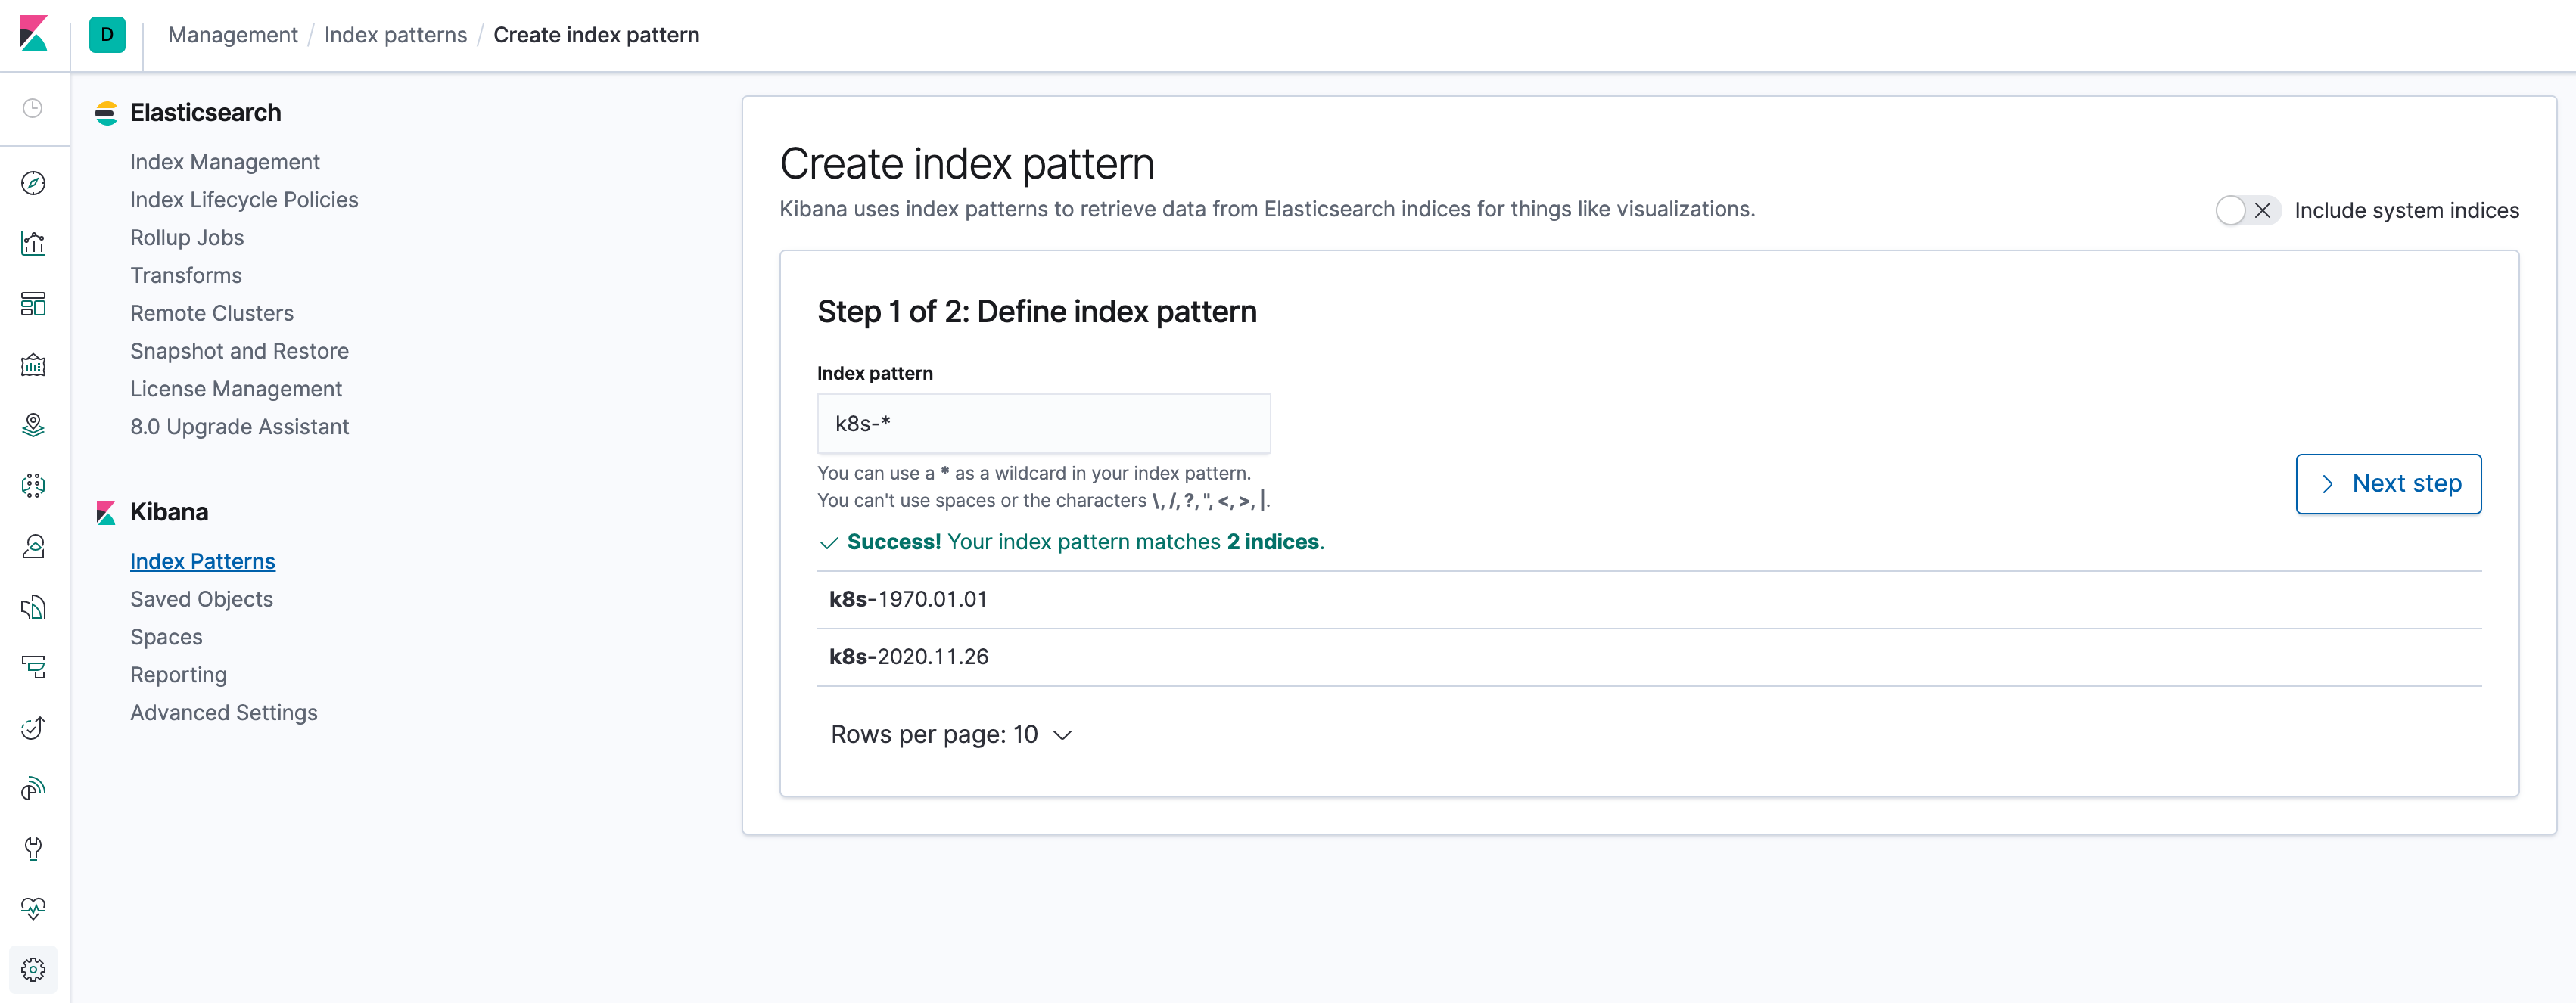
Task: Click the Kibana logo home icon
Action: tap(33, 34)
